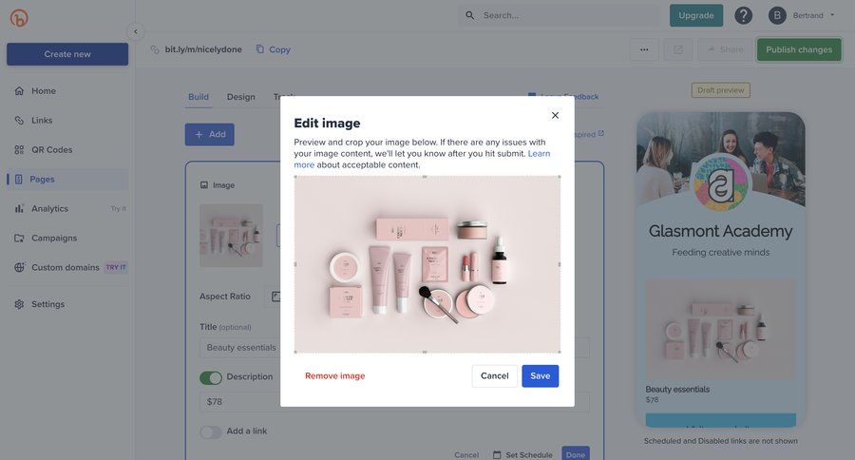Open Analytics in the sidebar
Screen dimensions: 855x460
[67, 208]
